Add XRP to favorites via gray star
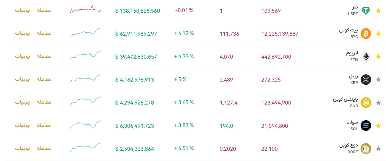Screen dimensions: 386x161 coord(378,79)
